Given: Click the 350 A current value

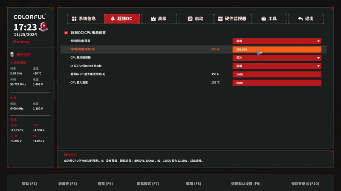Looking at the screenshot, I should [215, 74].
